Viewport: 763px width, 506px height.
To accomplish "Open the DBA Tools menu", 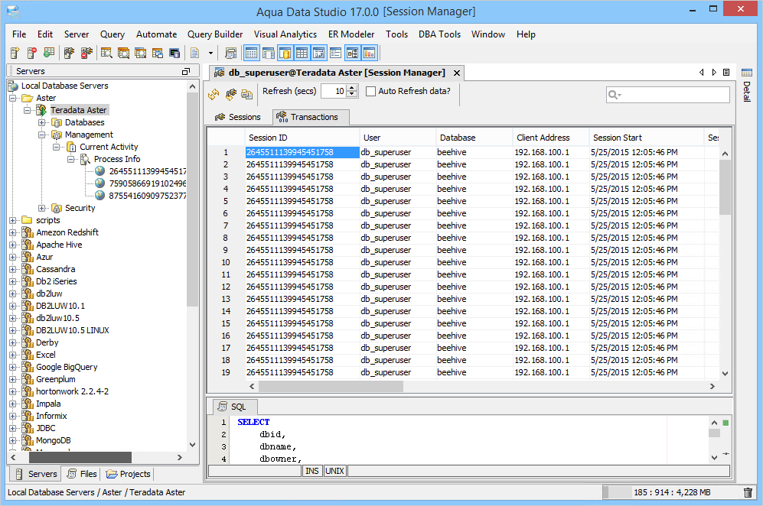I will (x=439, y=34).
